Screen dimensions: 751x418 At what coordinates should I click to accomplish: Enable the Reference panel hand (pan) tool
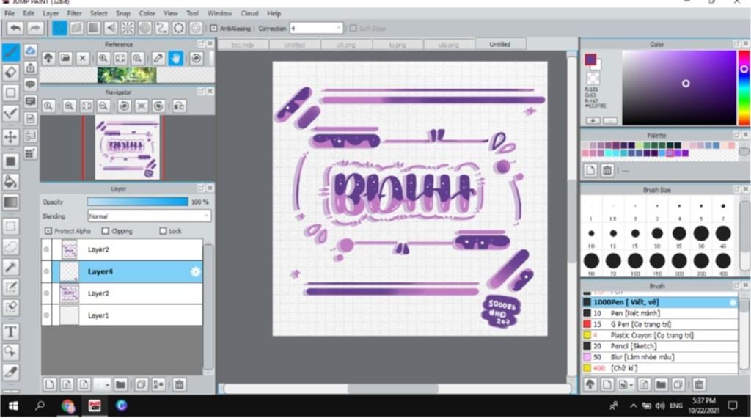176,59
